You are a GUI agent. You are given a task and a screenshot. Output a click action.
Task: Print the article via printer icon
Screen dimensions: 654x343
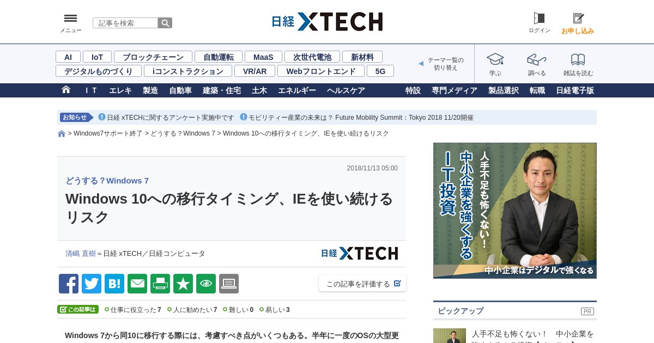click(x=160, y=284)
